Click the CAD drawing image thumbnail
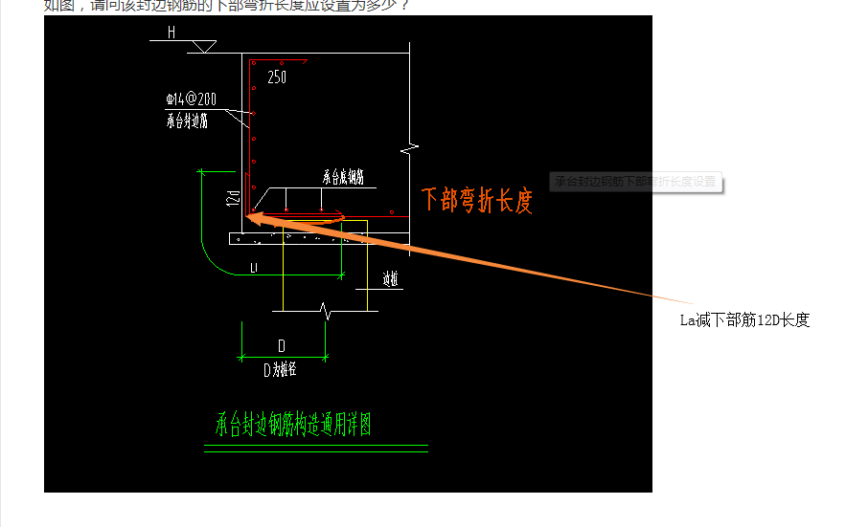Image resolution: width=846 pixels, height=527 pixels. pyautogui.click(x=348, y=253)
